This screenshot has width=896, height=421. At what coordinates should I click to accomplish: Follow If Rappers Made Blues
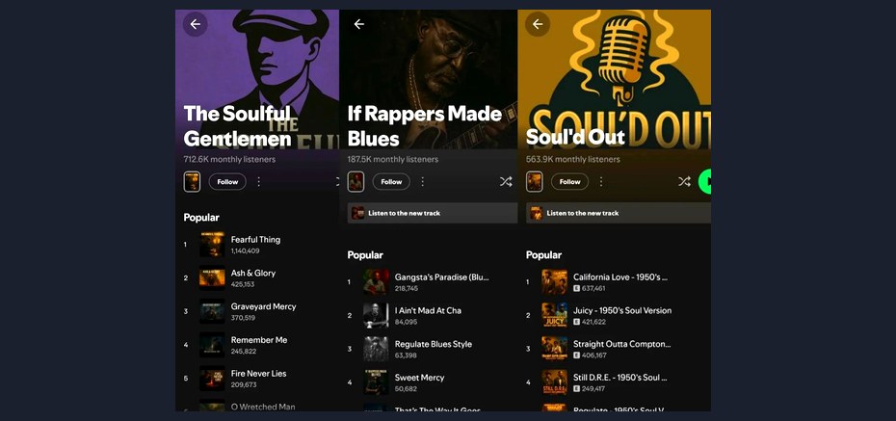coord(391,182)
